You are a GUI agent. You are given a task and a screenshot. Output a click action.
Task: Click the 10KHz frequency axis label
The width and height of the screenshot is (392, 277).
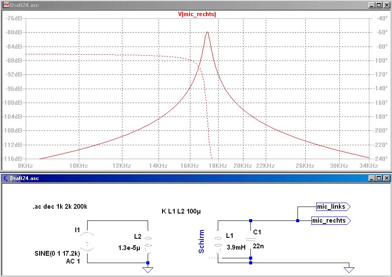point(78,166)
